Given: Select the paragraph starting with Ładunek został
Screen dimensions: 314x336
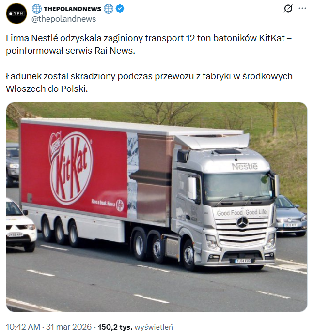Looking at the screenshot, I should tap(149, 83).
